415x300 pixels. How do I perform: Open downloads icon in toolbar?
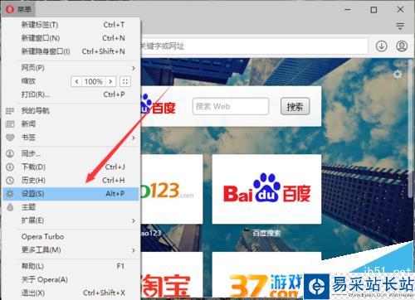tap(382, 46)
